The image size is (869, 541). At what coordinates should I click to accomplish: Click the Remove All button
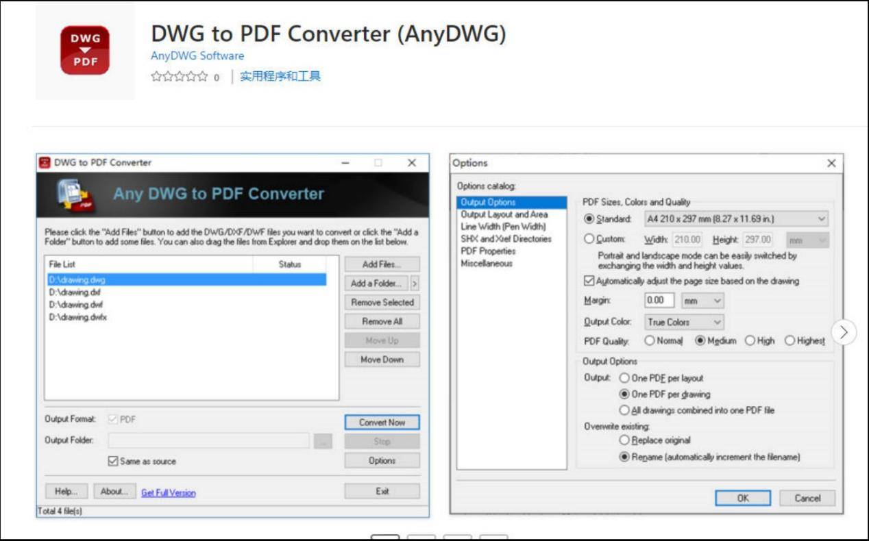tap(382, 321)
